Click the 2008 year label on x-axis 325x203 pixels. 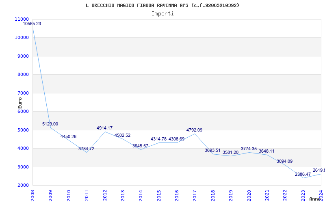tap(32, 195)
